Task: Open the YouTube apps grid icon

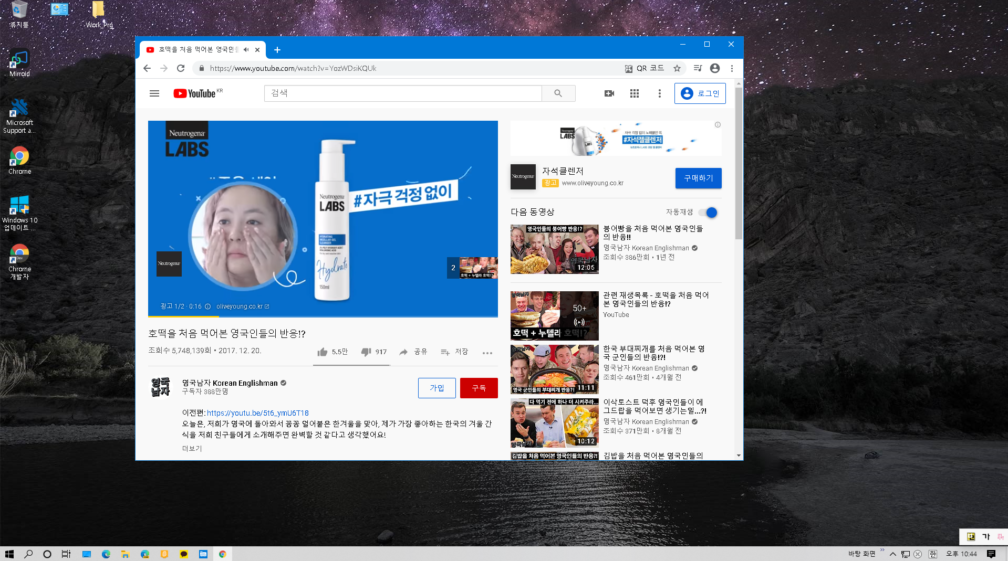Action: [634, 93]
